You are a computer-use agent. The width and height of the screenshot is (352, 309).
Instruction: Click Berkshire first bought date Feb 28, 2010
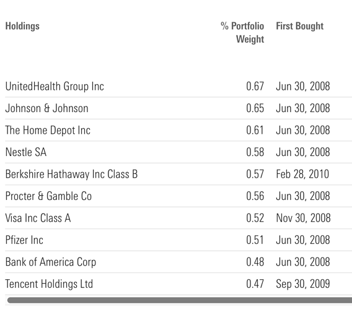pyautogui.click(x=302, y=174)
